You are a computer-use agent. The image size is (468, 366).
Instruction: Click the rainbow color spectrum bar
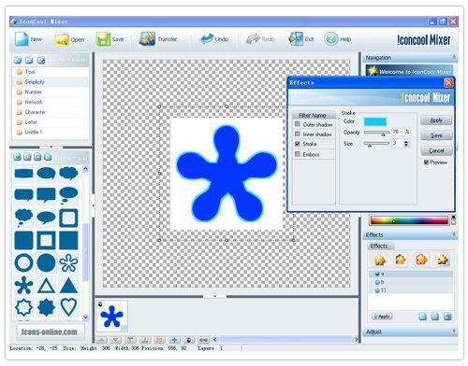pyautogui.click(x=409, y=220)
